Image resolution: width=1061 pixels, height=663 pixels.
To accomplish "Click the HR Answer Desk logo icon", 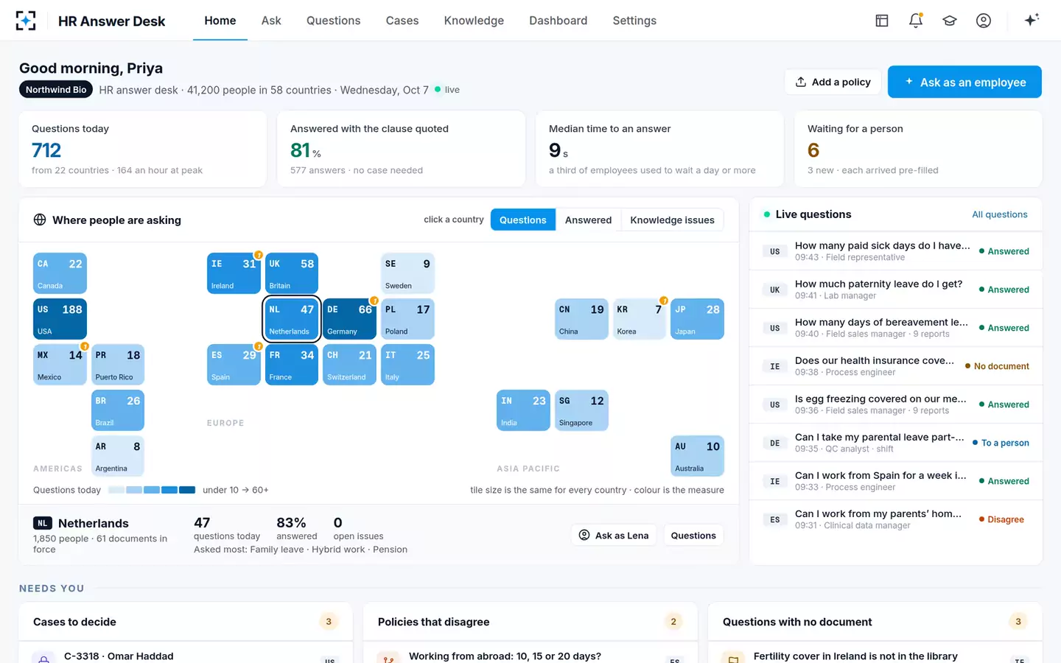I will point(26,21).
